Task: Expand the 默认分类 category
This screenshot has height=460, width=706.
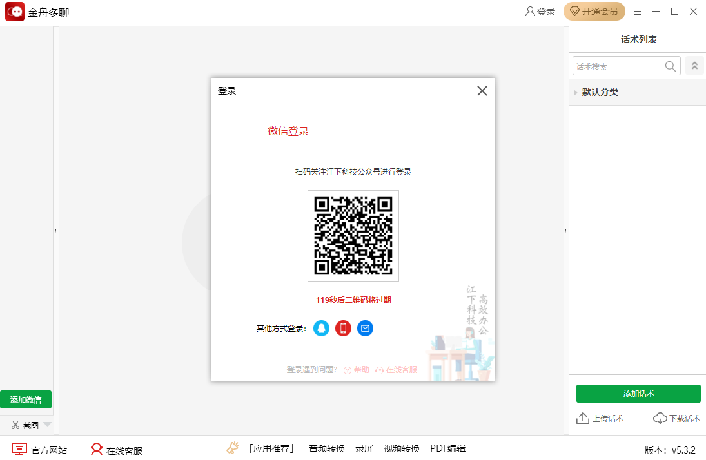Action: coord(576,93)
